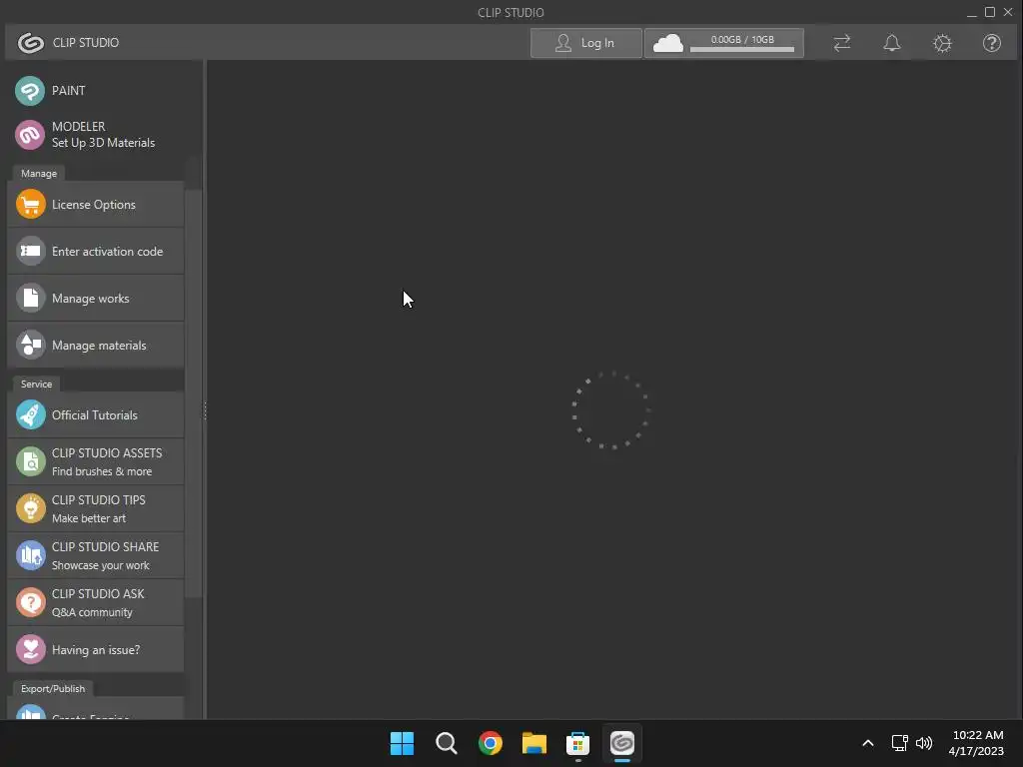Screen dimensions: 1023x767
Task: Open Microsoft Store from taskbar
Action: (x=577, y=743)
